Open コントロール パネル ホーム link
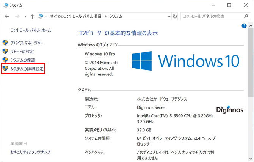The image size is (254, 162). pyautogui.click(x=31, y=30)
